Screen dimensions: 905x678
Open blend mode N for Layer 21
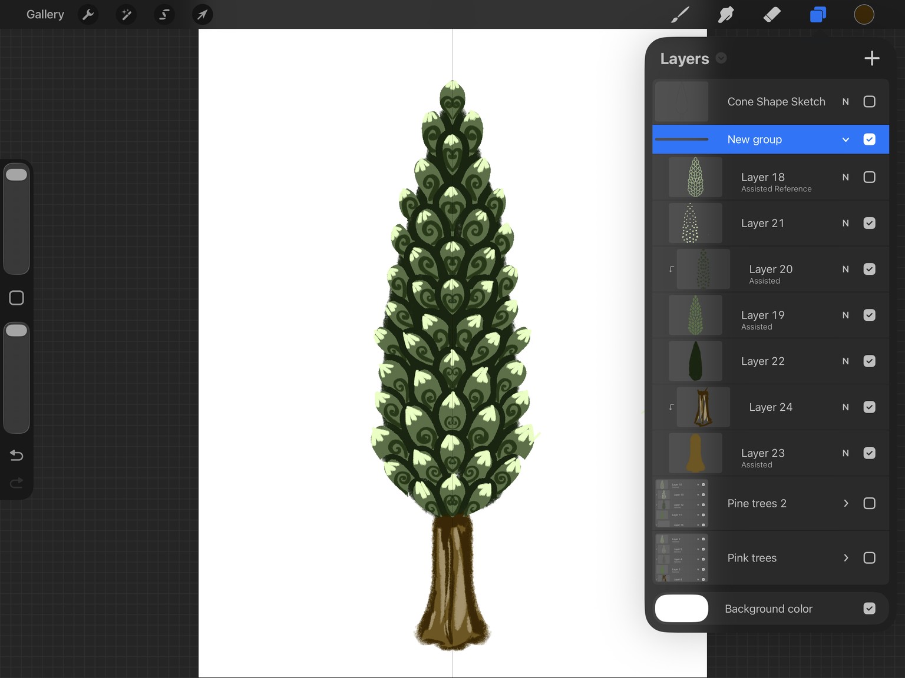click(845, 223)
